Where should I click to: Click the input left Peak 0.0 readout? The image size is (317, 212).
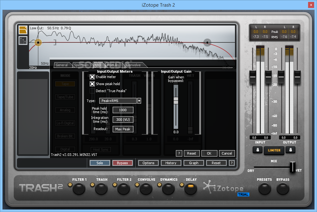point(256,32)
